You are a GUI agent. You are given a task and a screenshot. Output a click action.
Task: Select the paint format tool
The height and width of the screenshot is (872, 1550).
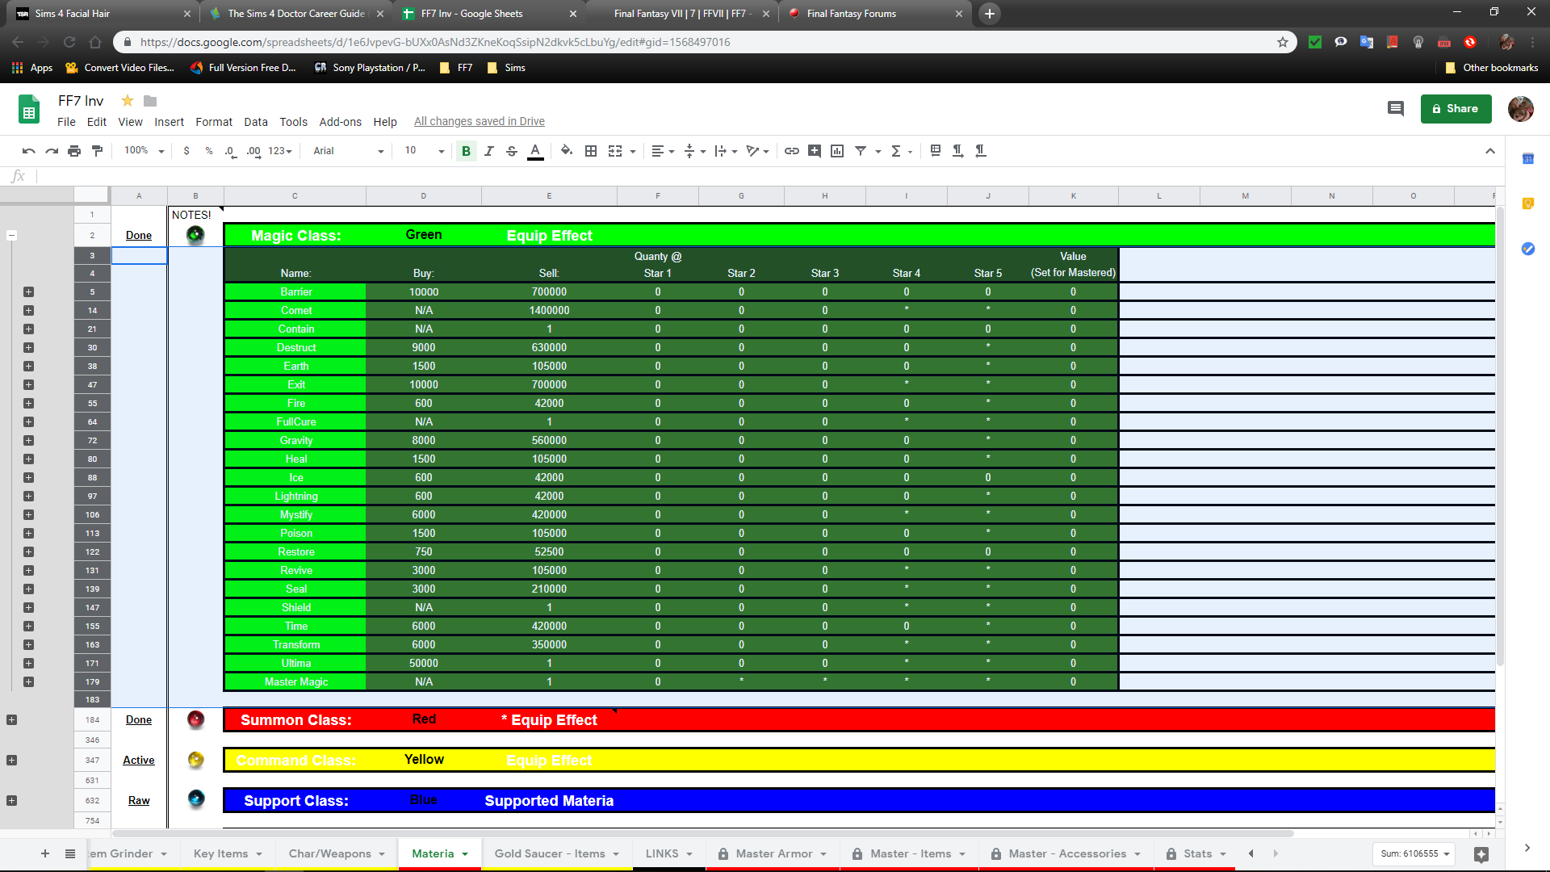click(97, 151)
